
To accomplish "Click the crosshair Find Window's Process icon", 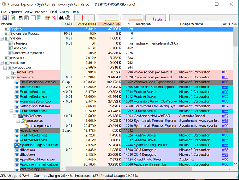I will [x=68, y=18].
